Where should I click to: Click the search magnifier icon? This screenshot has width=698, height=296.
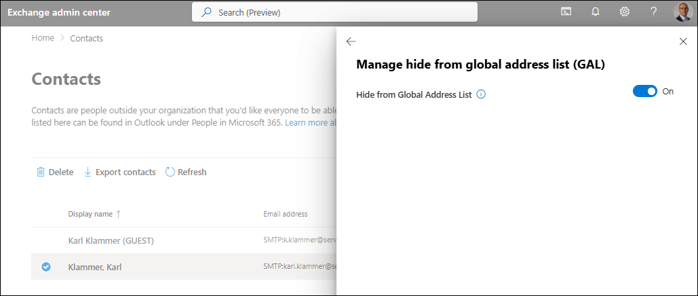206,12
